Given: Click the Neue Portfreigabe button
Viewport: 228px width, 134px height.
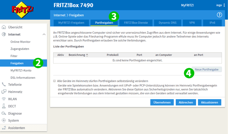Looking at the screenshot, I should point(207,69).
